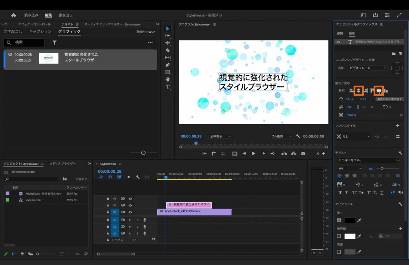Switch to the キャプション tab

(x=40, y=32)
